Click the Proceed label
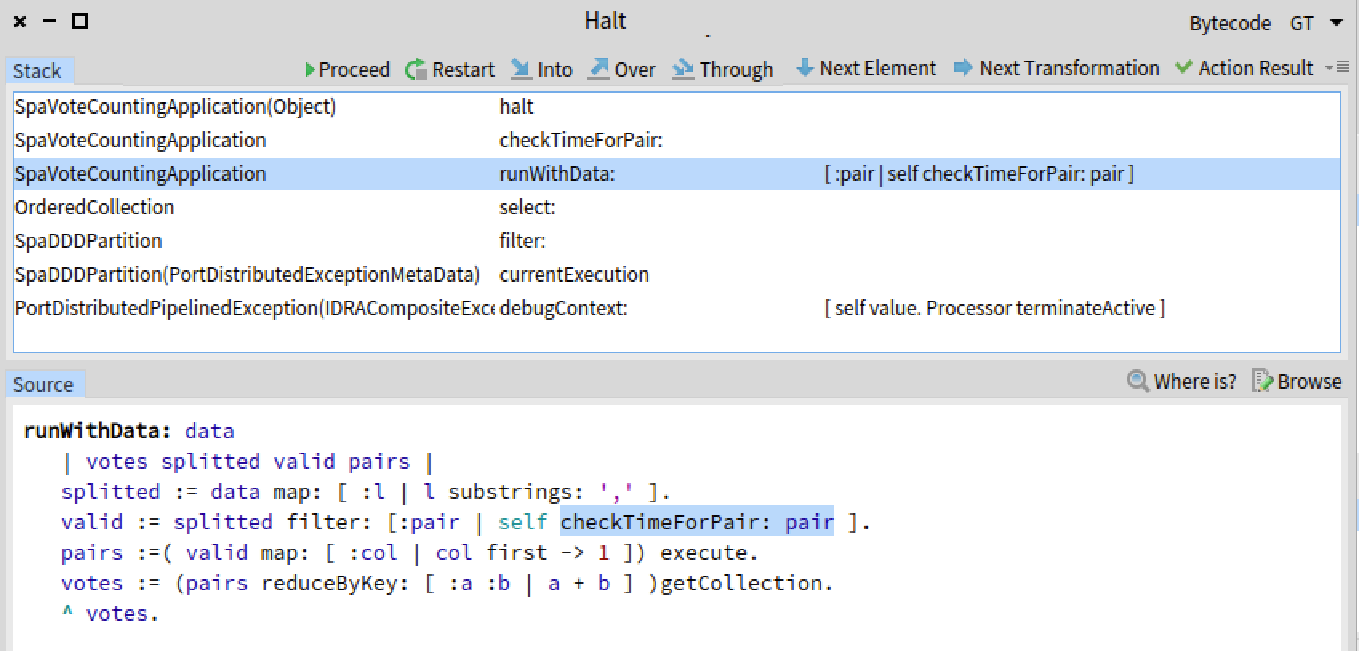Viewport: 1359px width, 651px height. point(354,70)
